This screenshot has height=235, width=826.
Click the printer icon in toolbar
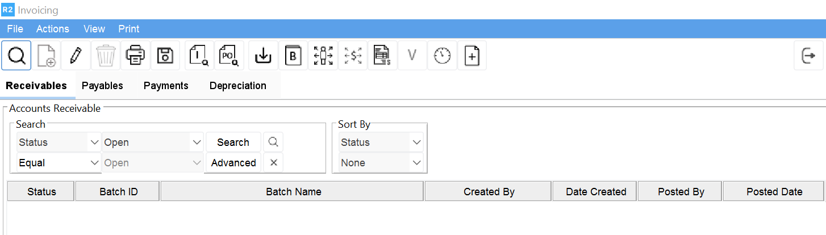tap(135, 56)
